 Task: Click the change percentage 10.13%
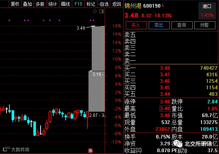[x=163, y=16]
